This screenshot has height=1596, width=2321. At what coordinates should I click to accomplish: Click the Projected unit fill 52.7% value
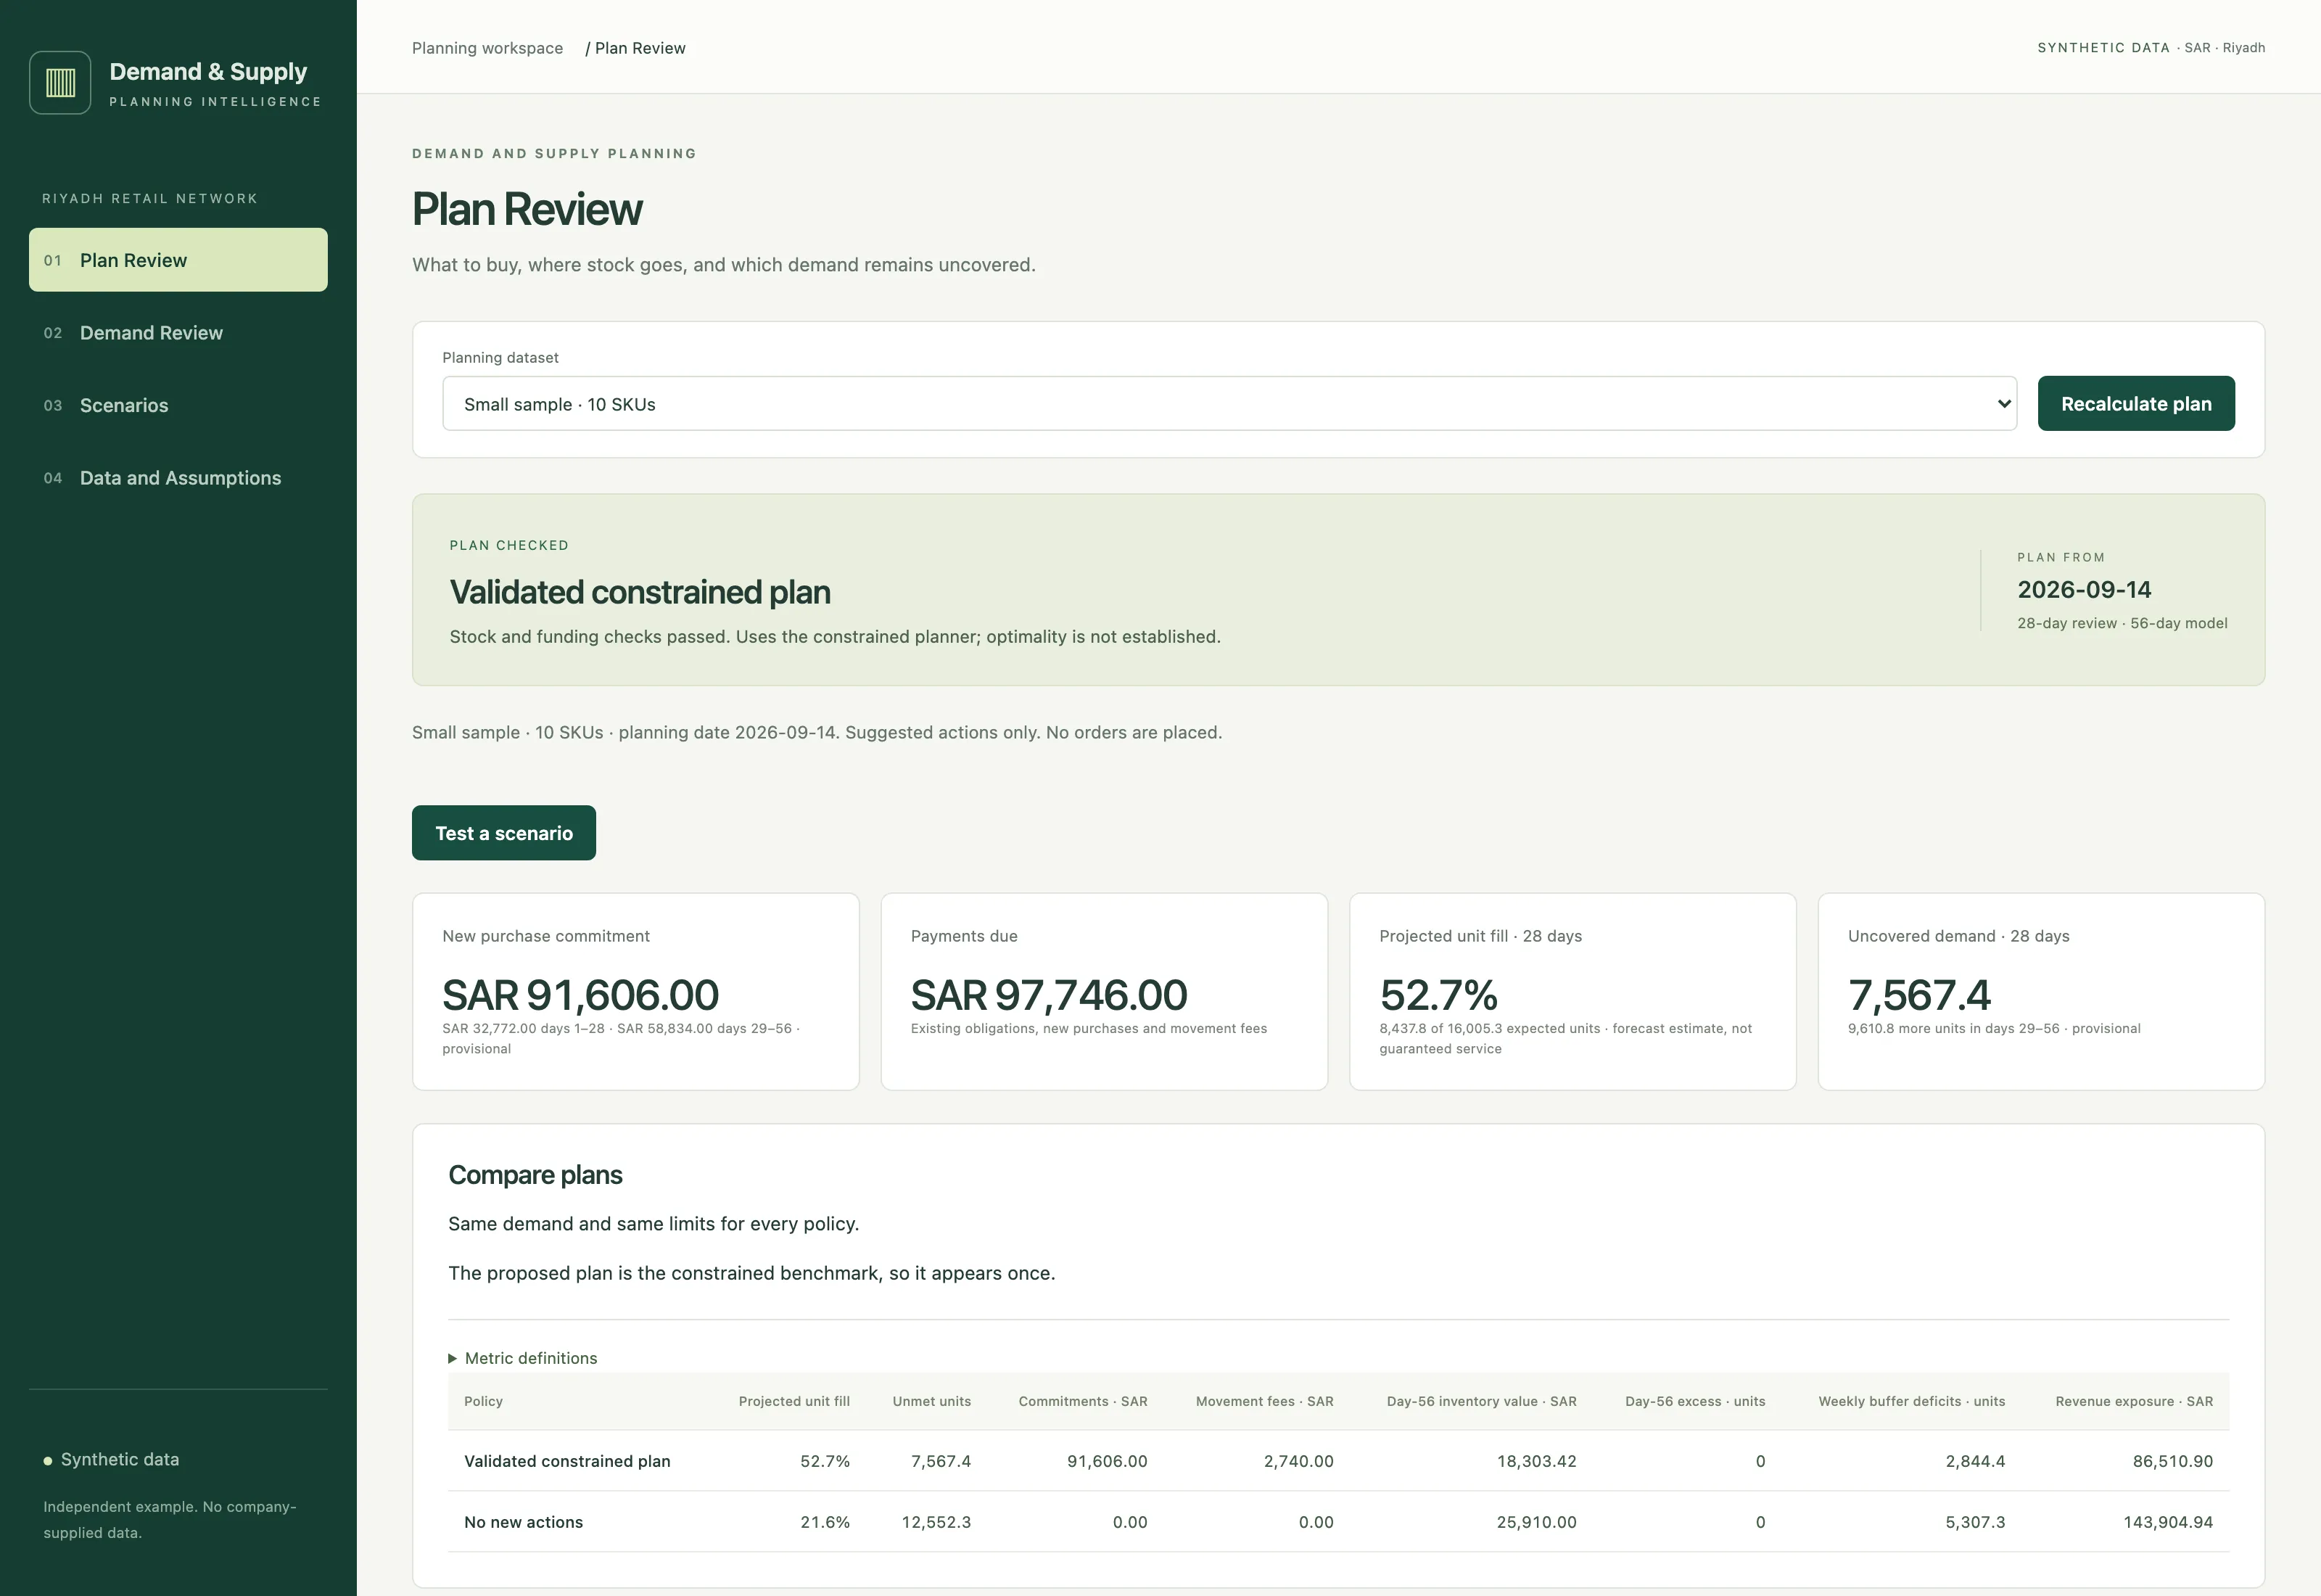pos(1438,995)
